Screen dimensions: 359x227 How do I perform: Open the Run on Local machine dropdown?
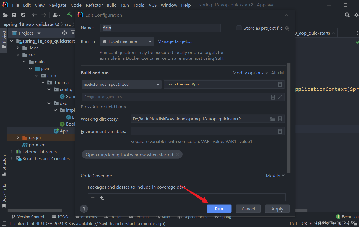pyautogui.click(x=127, y=41)
